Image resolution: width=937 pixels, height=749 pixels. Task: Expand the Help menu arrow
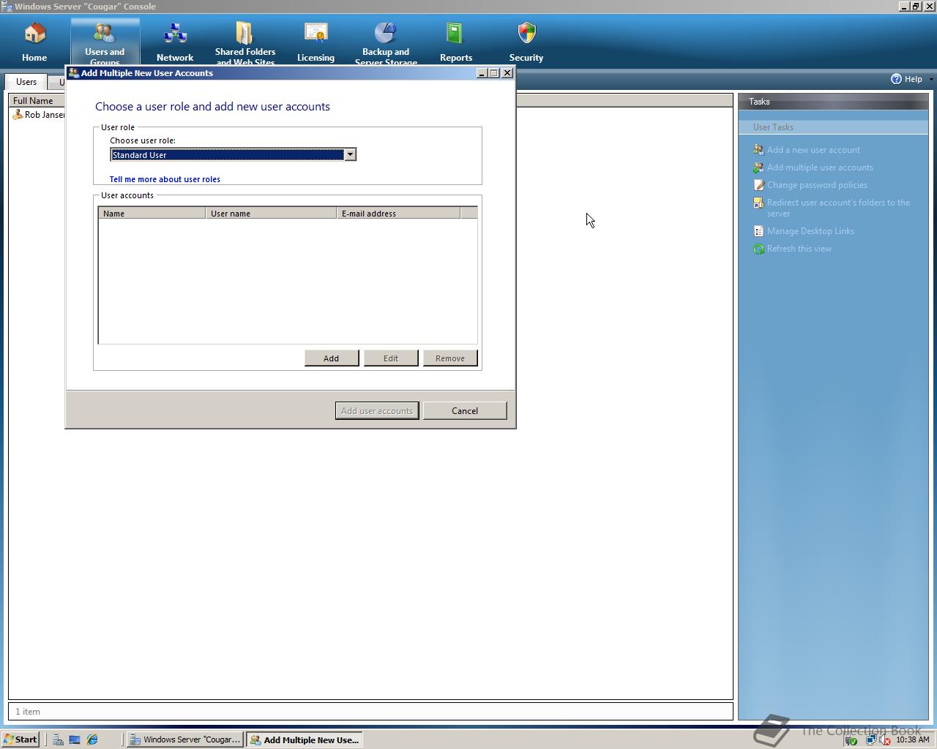click(x=930, y=79)
